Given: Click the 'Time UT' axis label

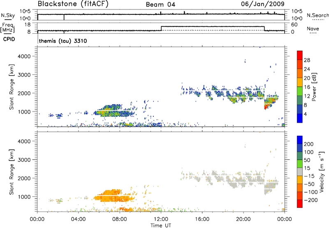Looking at the screenshot, I should [x=161, y=226].
